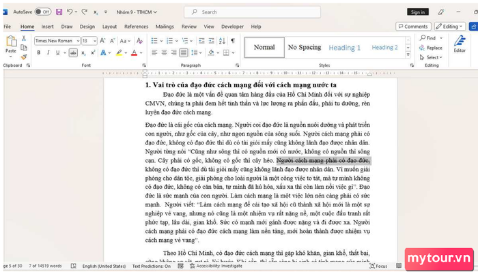Apply subscript formatting
This screenshot has width=478, height=276.
pos(83,53)
